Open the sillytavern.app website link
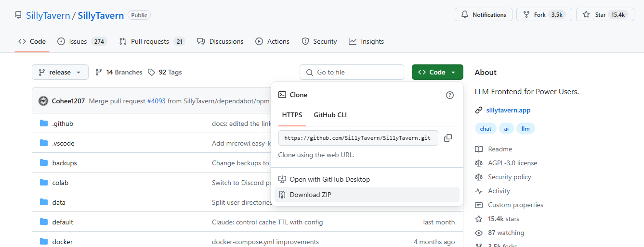Screen dimensions: 644x247 click(x=509, y=110)
